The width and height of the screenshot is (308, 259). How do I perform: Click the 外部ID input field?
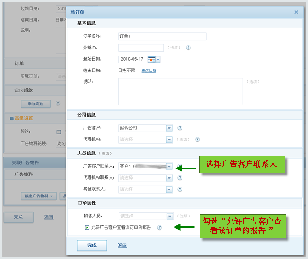tap(141, 48)
